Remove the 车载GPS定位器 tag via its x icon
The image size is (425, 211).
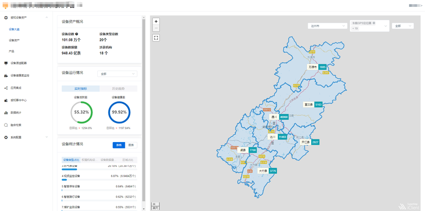[x=374, y=23]
